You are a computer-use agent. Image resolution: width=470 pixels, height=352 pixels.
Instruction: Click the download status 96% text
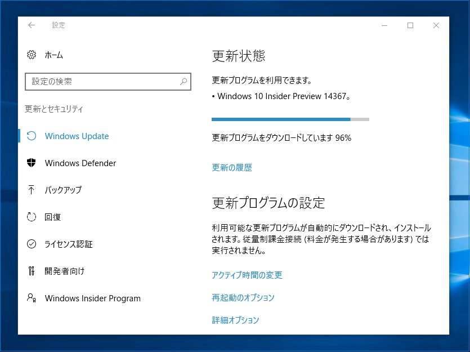(281, 138)
